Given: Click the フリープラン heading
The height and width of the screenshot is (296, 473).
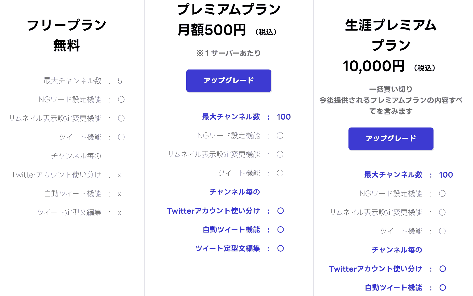Looking at the screenshot, I should tap(67, 25).
